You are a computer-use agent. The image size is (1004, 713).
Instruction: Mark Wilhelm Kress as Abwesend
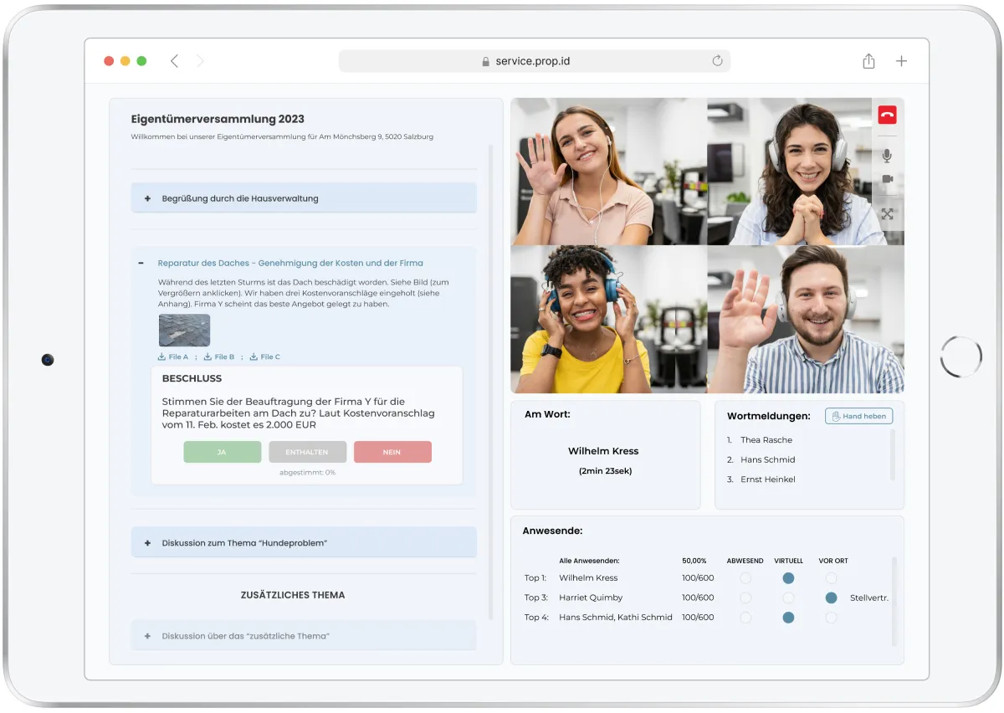tap(745, 578)
